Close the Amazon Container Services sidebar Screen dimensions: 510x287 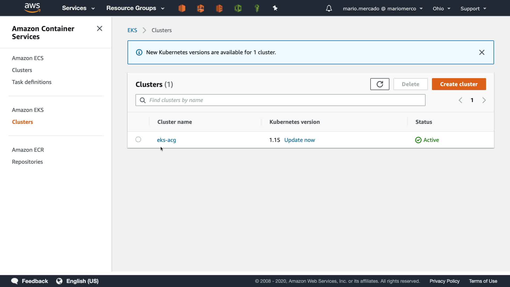(100, 28)
